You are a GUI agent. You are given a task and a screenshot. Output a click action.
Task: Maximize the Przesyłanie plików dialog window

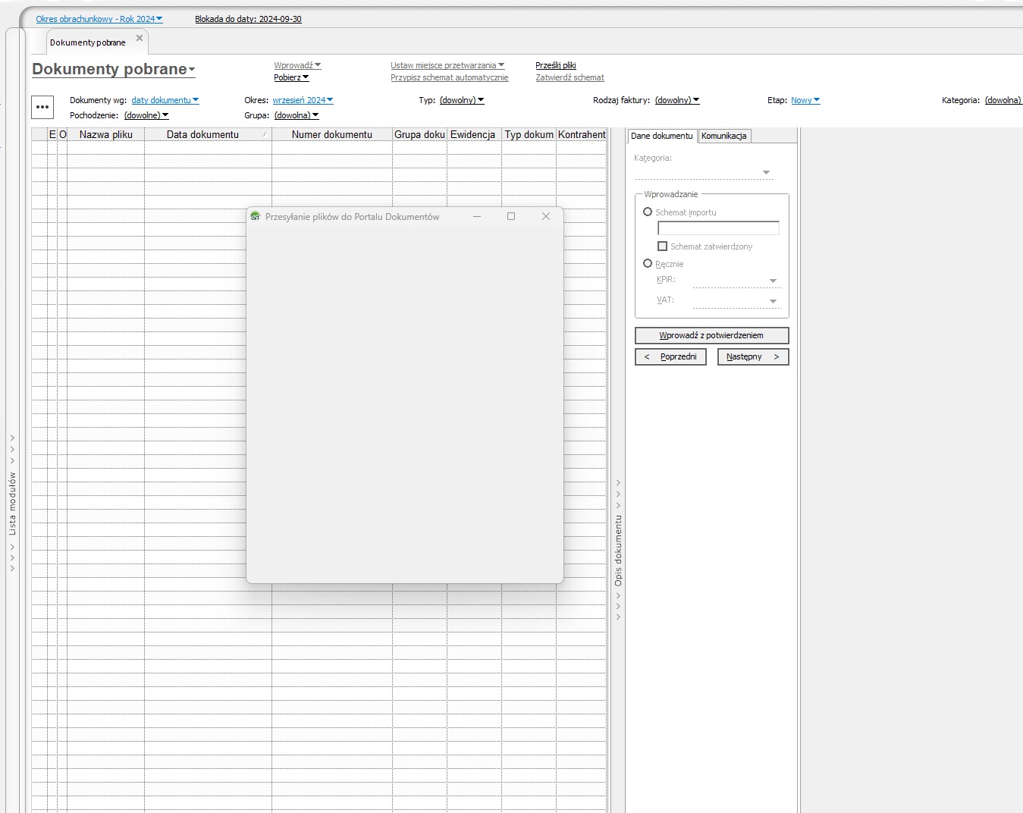pos(511,216)
